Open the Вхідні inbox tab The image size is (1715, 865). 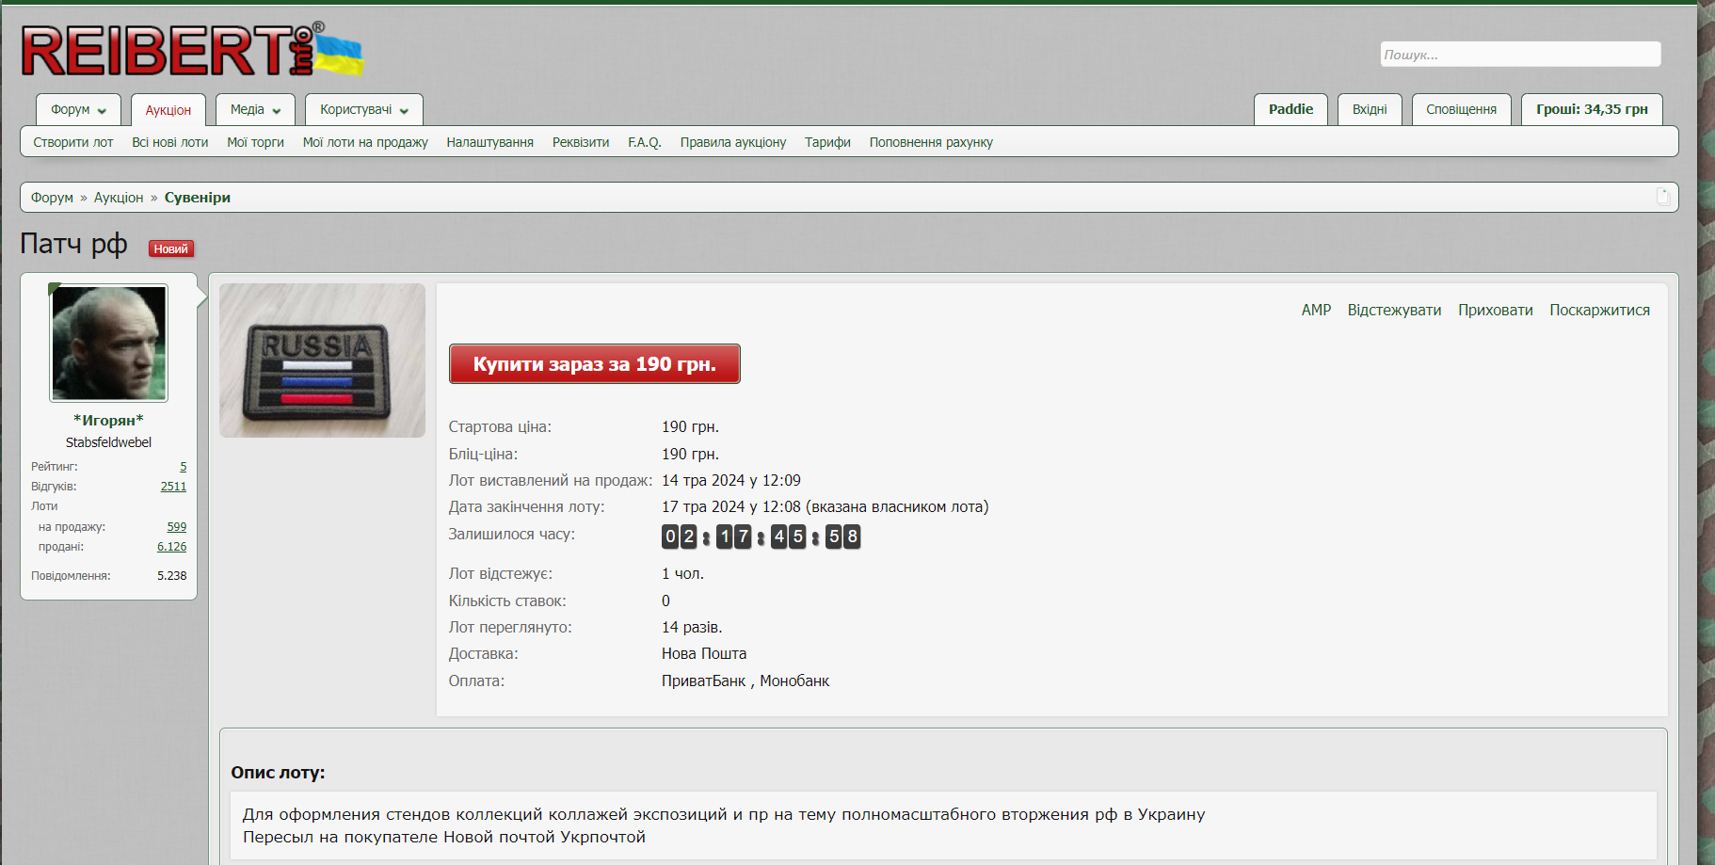point(1369,110)
